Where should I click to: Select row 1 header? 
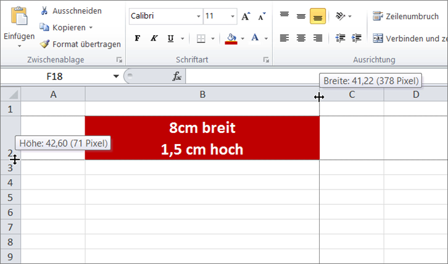coord(10,109)
